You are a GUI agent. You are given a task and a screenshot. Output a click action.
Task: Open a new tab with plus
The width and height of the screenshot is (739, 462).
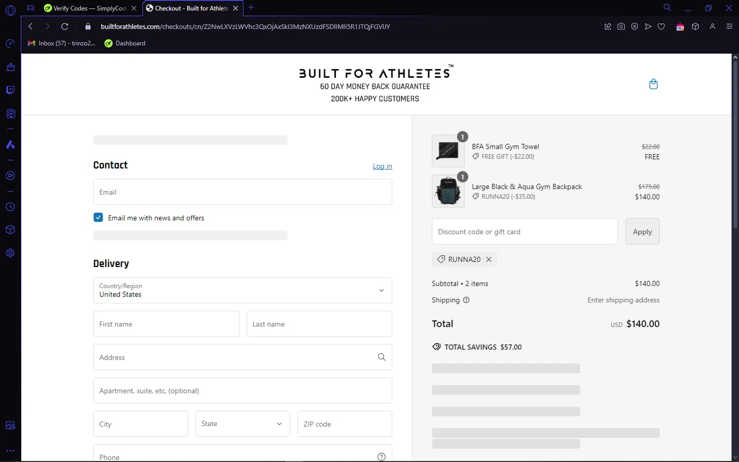click(x=251, y=7)
